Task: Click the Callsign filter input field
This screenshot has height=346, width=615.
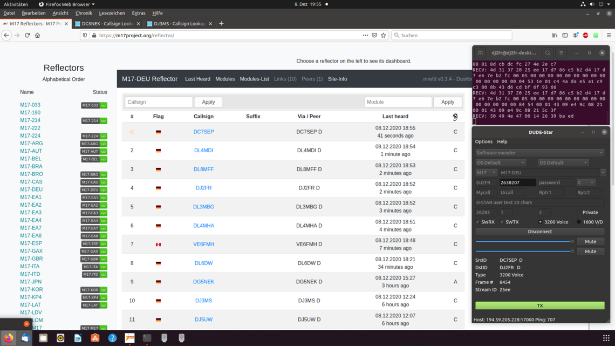Action: [159, 102]
